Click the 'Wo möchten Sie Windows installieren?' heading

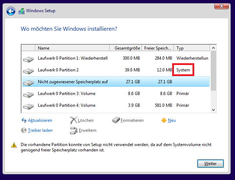click(x=69, y=29)
